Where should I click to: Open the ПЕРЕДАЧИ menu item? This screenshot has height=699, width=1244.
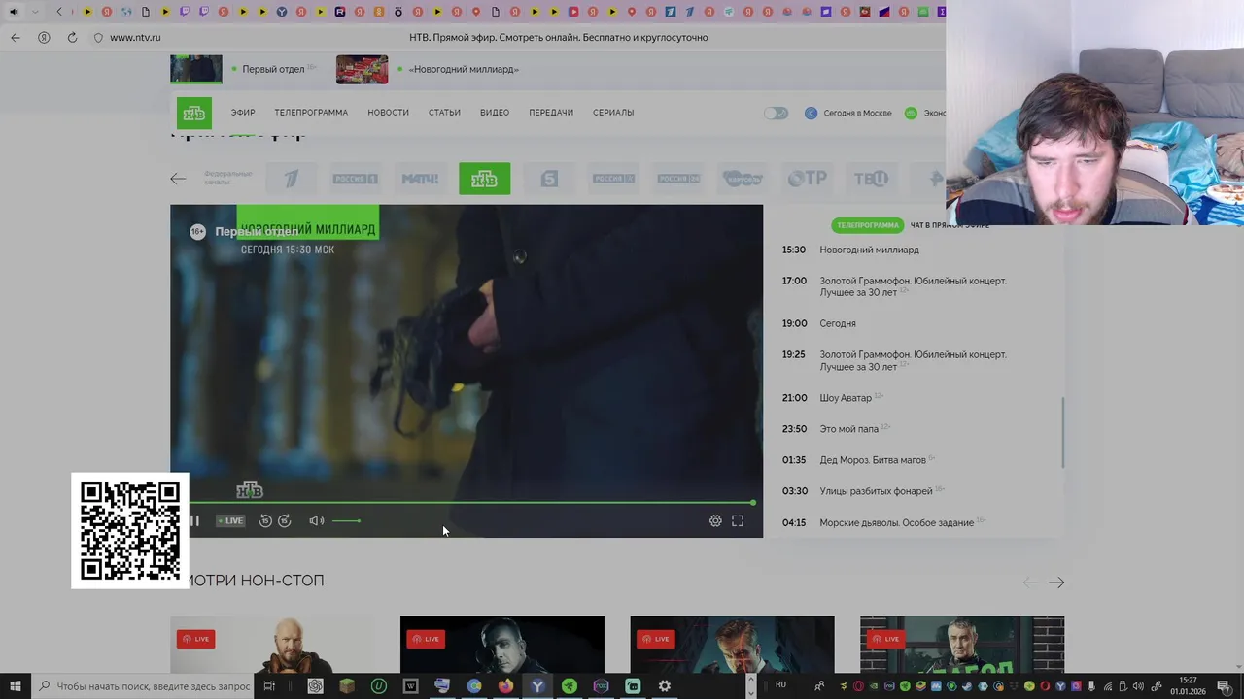(x=551, y=113)
